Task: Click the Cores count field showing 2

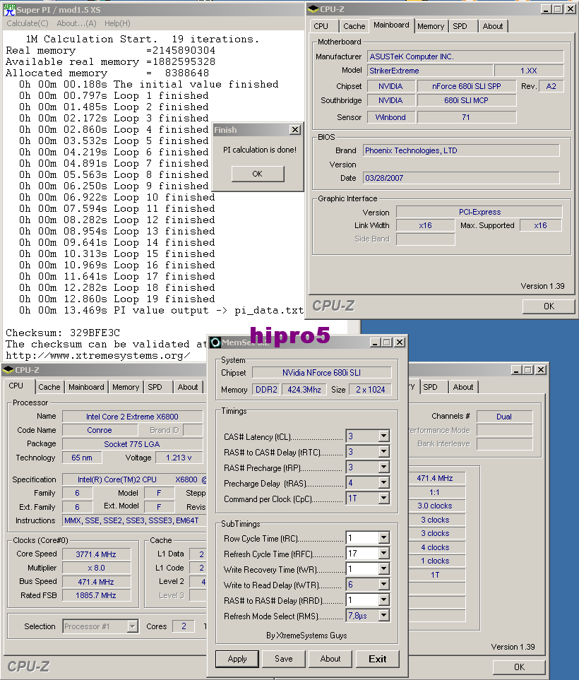Action: click(184, 626)
